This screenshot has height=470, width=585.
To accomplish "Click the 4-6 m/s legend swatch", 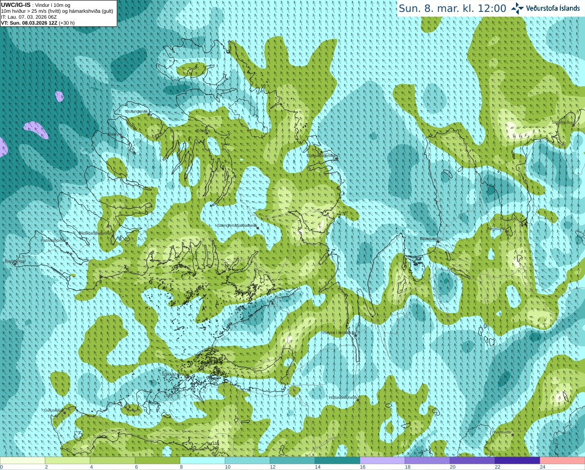I will click(112, 460).
